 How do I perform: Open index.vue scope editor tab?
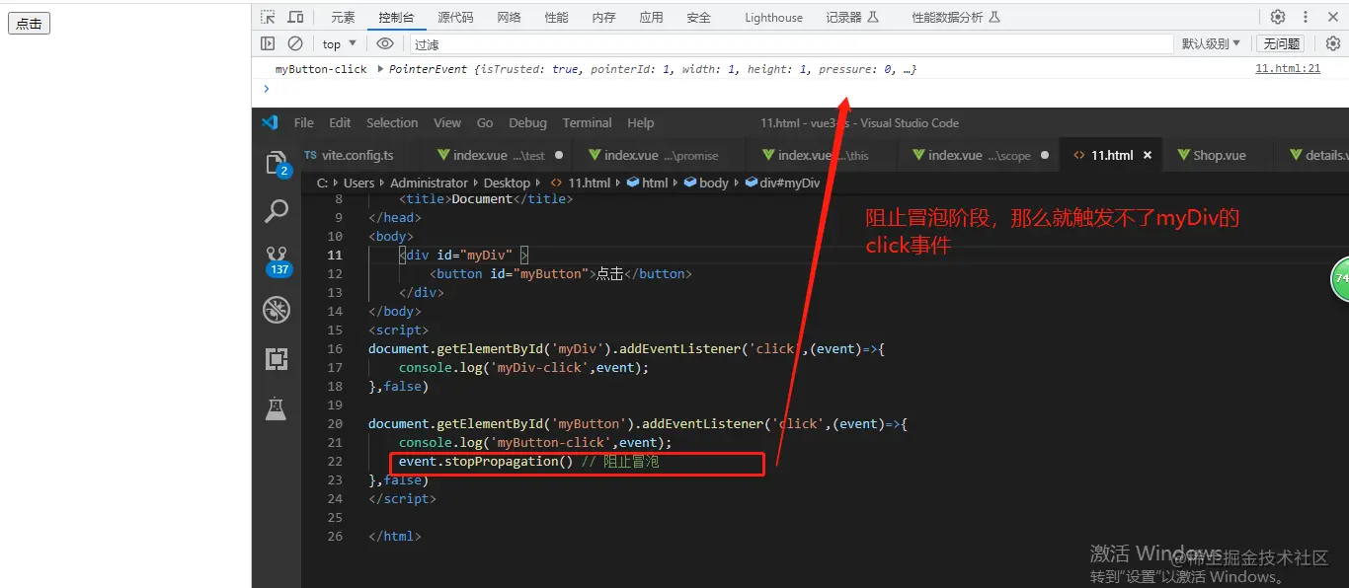pos(979,155)
